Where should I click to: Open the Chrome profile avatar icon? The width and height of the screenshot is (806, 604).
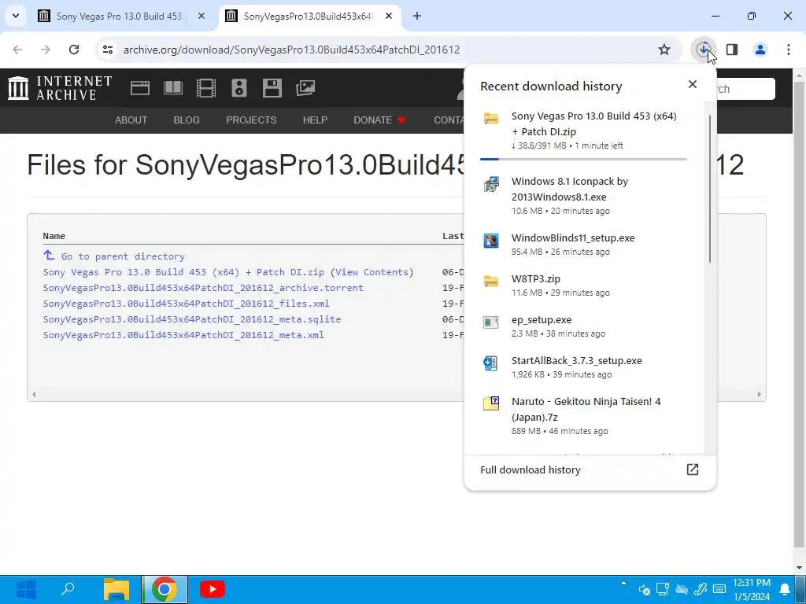pyautogui.click(x=760, y=50)
